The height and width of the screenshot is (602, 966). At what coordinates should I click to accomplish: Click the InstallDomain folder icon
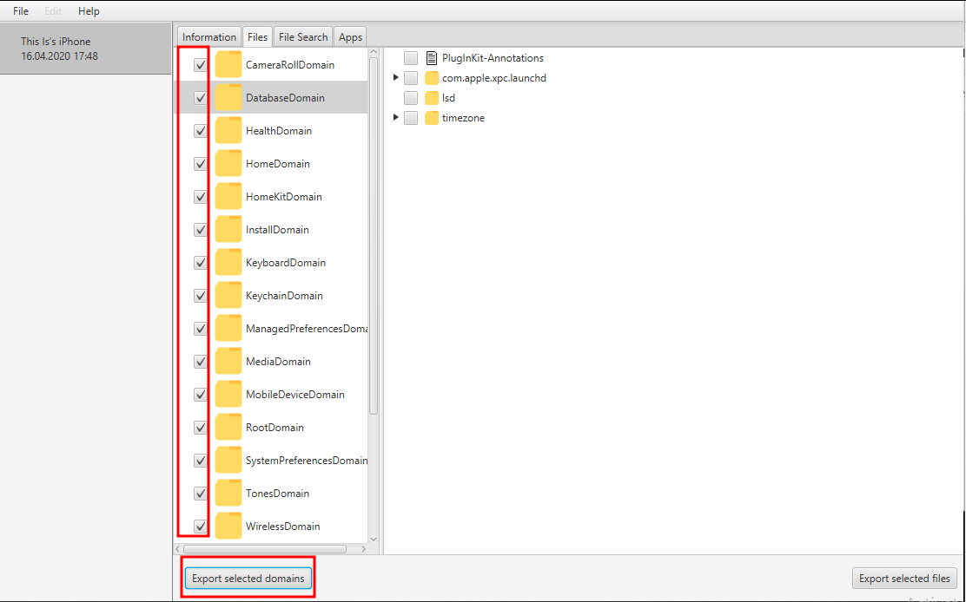(x=228, y=229)
